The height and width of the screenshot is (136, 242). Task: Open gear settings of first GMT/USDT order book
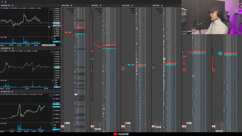132,5
